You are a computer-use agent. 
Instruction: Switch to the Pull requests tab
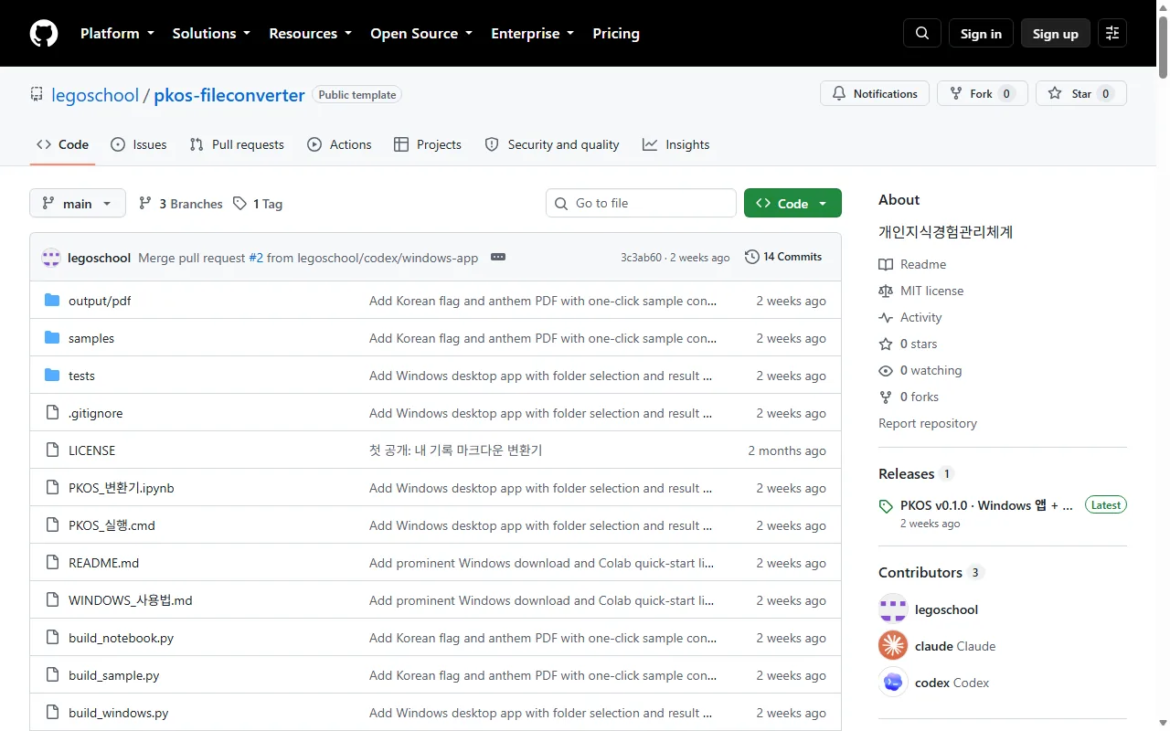[x=237, y=144]
